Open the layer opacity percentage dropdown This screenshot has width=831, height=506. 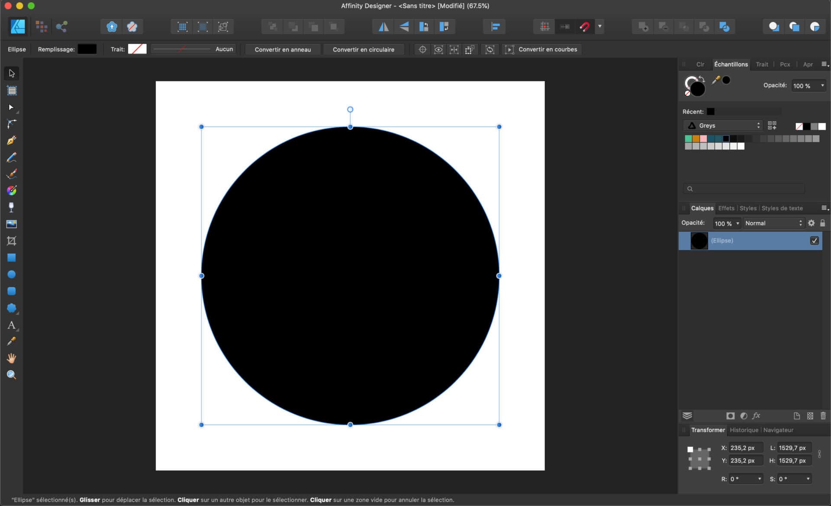click(x=727, y=223)
